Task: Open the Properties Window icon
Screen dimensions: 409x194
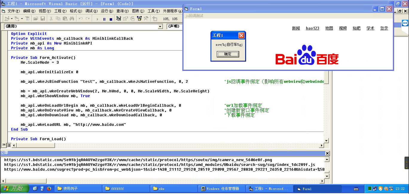Action: pos(125,19)
